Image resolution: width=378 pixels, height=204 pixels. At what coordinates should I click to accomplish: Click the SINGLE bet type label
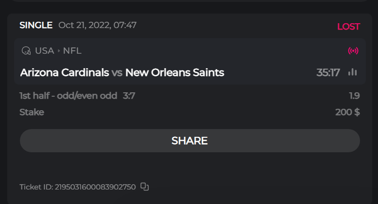tap(36, 25)
